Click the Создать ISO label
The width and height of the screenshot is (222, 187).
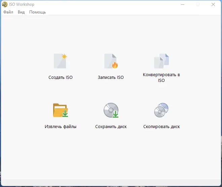point(61,77)
